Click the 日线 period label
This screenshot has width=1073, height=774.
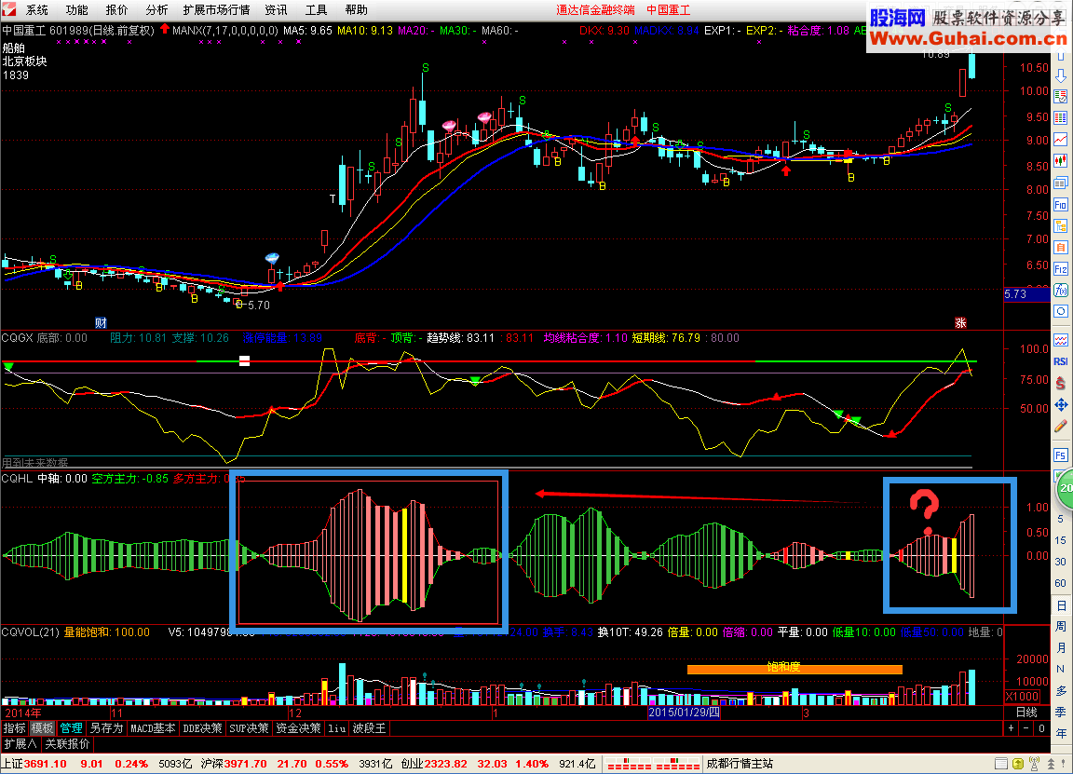(x=1026, y=713)
